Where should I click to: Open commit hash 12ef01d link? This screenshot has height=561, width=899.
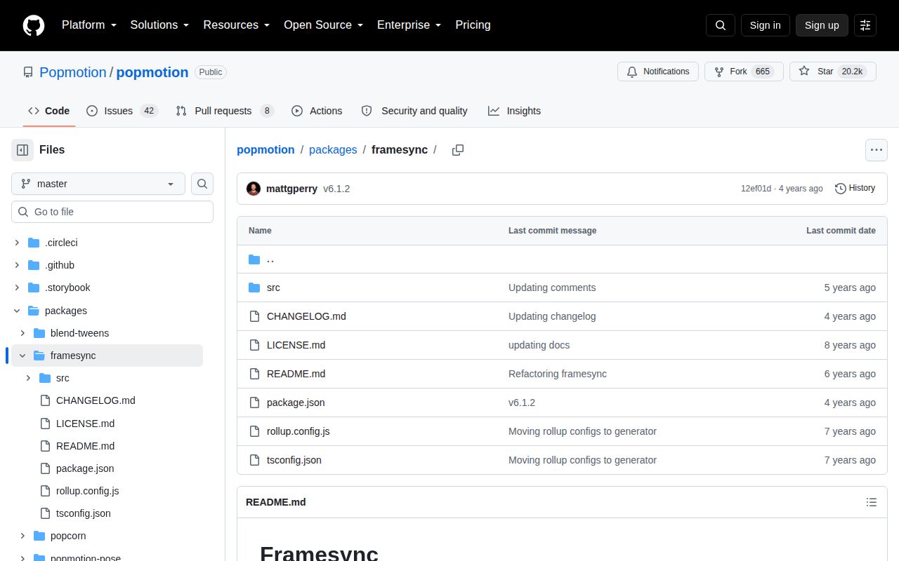point(756,189)
